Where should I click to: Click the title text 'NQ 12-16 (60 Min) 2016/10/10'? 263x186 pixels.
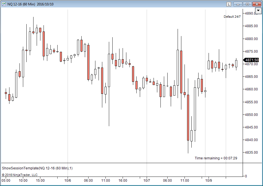(31, 4)
